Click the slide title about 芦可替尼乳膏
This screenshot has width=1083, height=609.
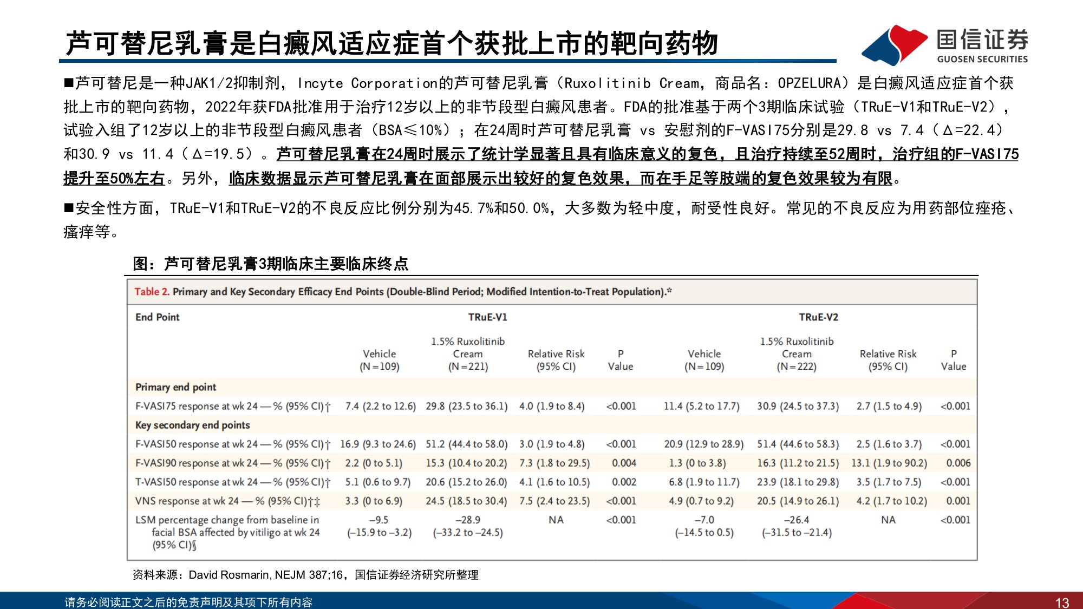tap(392, 43)
